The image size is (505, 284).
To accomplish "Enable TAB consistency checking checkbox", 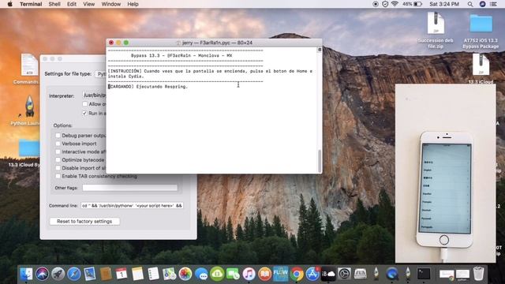I will [x=58, y=176].
